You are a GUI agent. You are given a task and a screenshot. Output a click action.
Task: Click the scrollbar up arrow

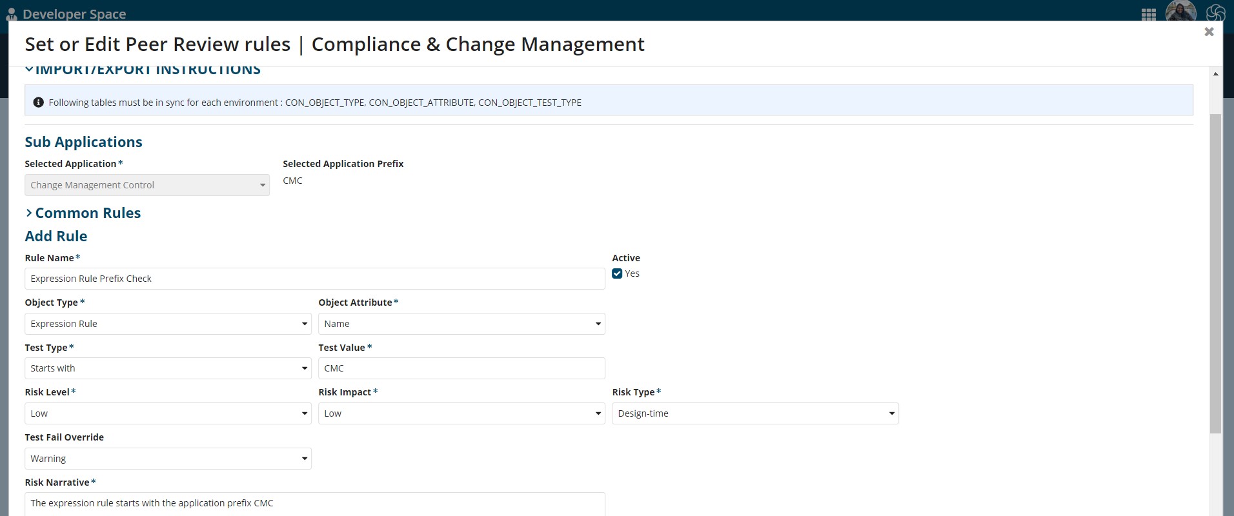tap(1215, 74)
